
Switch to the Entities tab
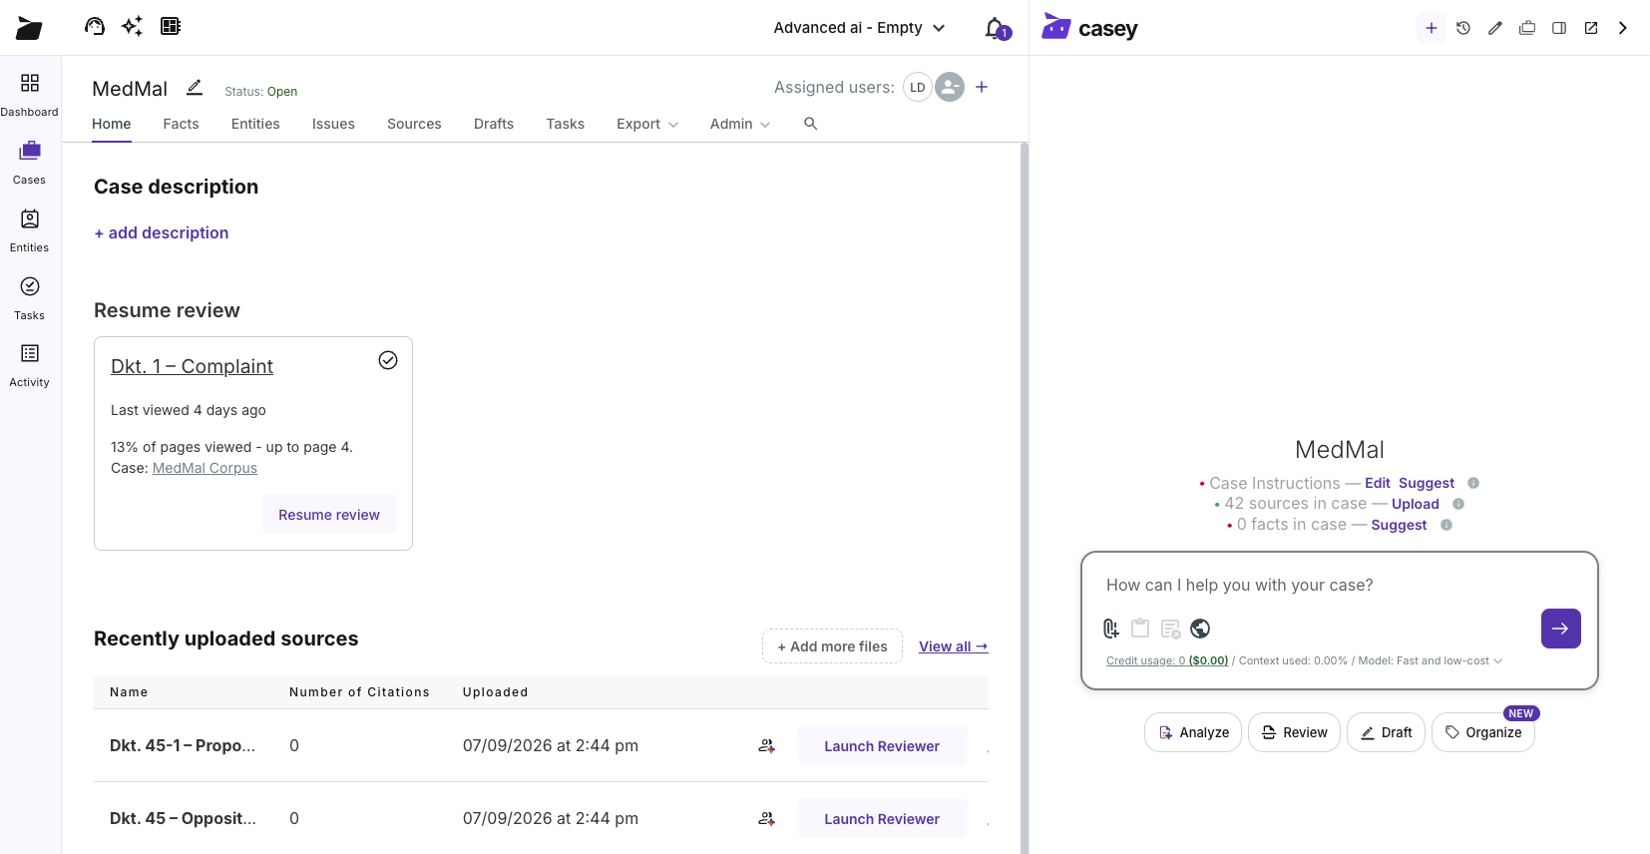[x=255, y=124]
